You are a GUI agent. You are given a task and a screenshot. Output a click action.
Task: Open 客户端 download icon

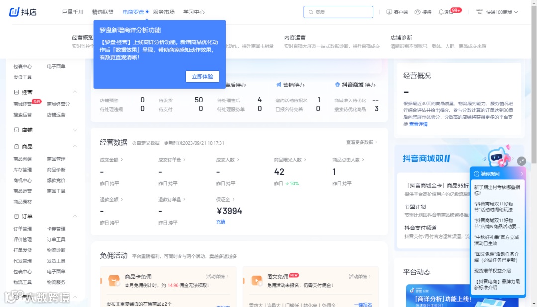389,12
